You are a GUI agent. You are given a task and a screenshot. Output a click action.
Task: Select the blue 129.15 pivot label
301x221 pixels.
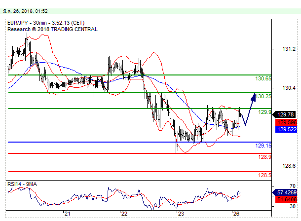[x=263, y=146]
